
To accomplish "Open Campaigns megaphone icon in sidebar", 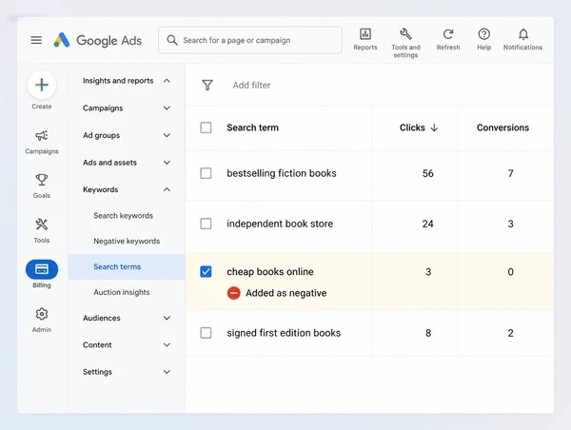I will [42, 136].
